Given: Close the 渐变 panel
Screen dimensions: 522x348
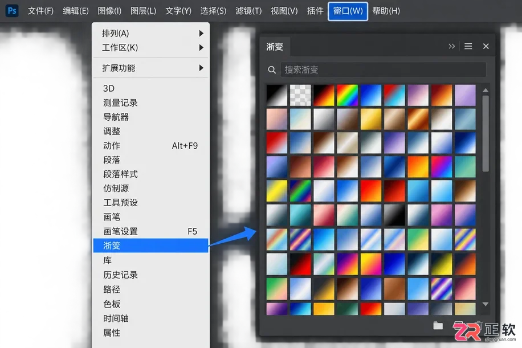Looking at the screenshot, I should click(x=486, y=46).
